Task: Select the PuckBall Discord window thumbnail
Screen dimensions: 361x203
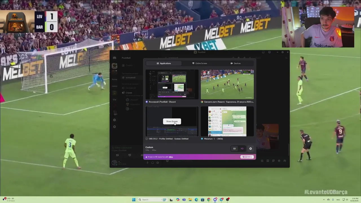Action: 172,84
